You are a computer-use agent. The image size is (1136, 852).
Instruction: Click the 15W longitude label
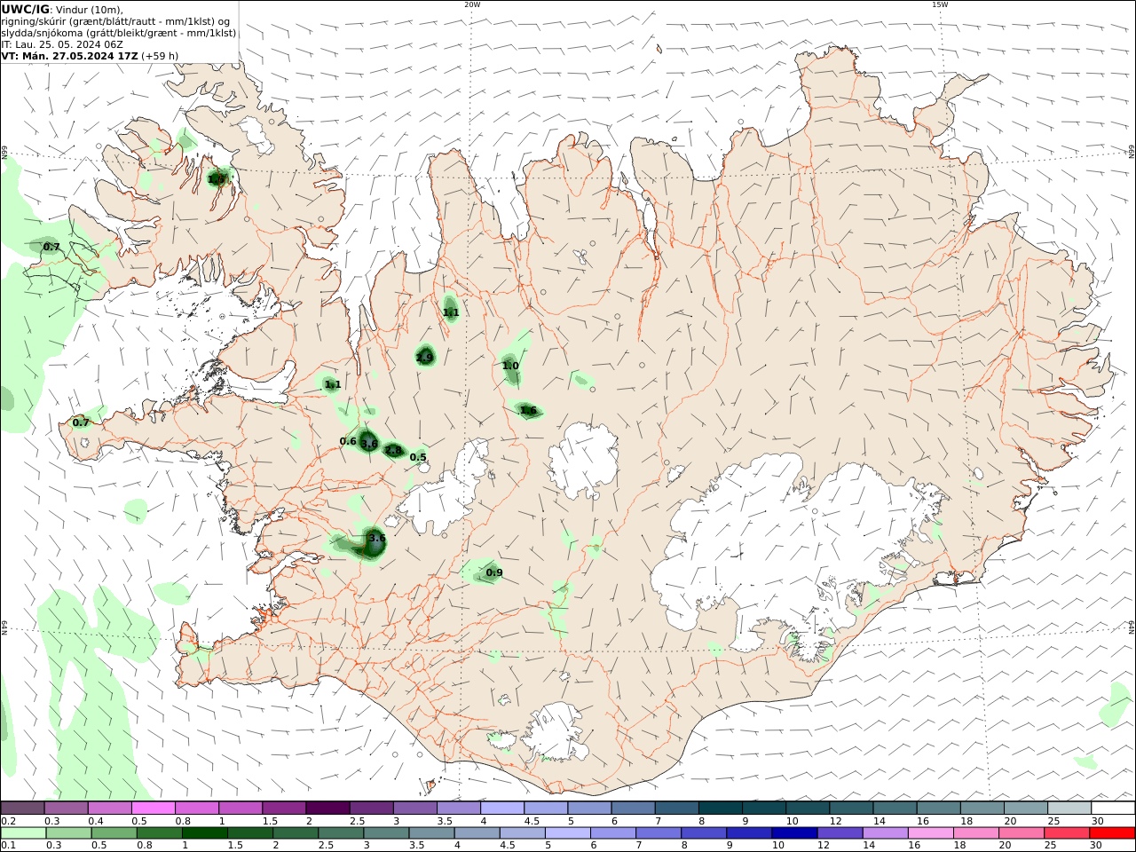(940, 4)
